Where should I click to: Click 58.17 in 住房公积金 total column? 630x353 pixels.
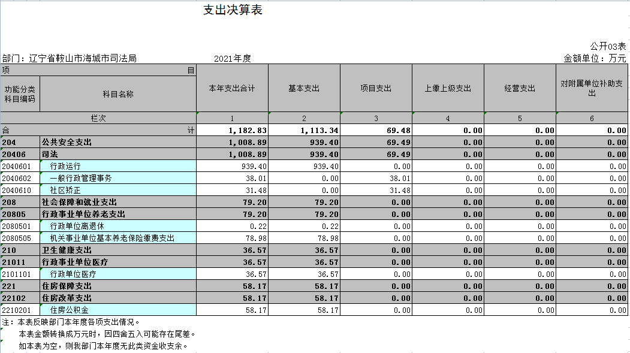click(232, 310)
